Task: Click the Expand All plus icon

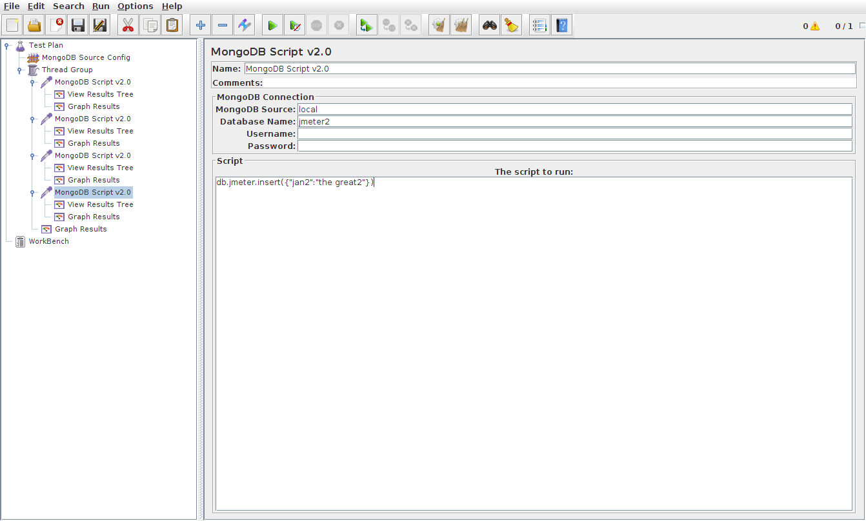Action: pos(200,26)
